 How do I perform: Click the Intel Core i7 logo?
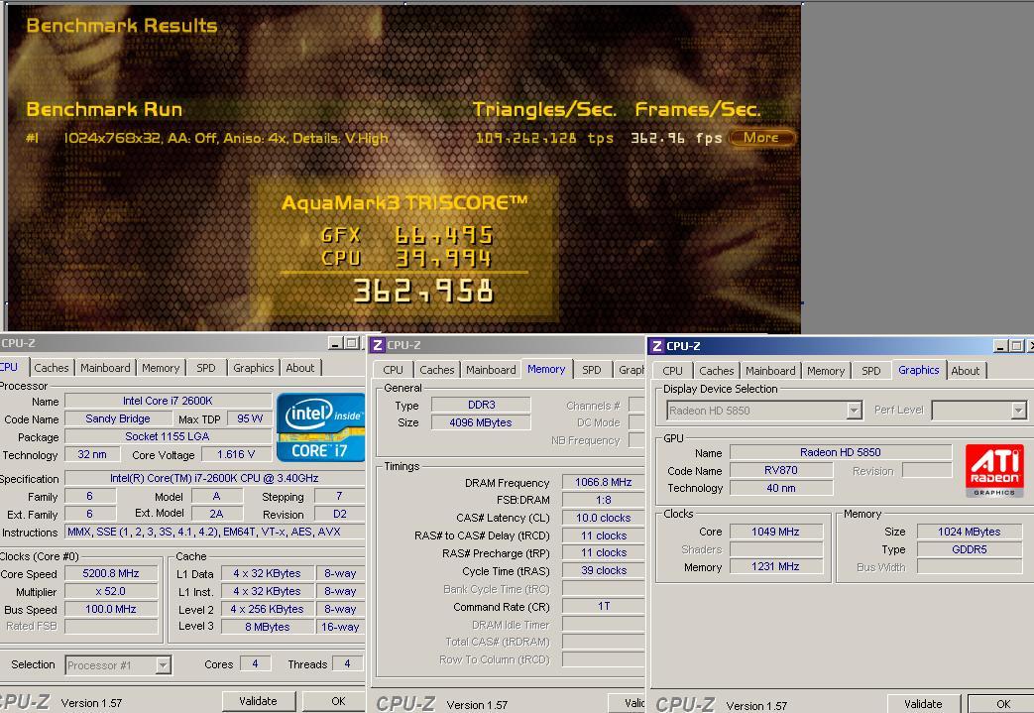(x=320, y=426)
